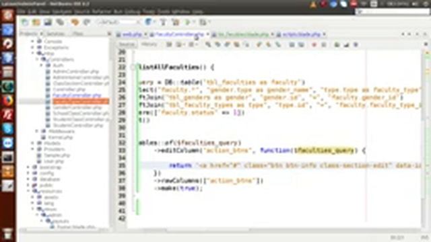This screenshot has height=242, width=431.
Task: Click the Find Previous Occurrence icon
Action: point(218,44)
